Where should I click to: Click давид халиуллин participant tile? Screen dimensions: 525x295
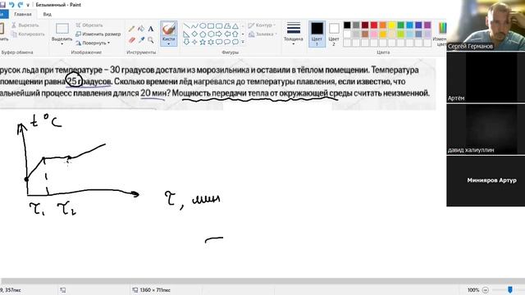486,129
